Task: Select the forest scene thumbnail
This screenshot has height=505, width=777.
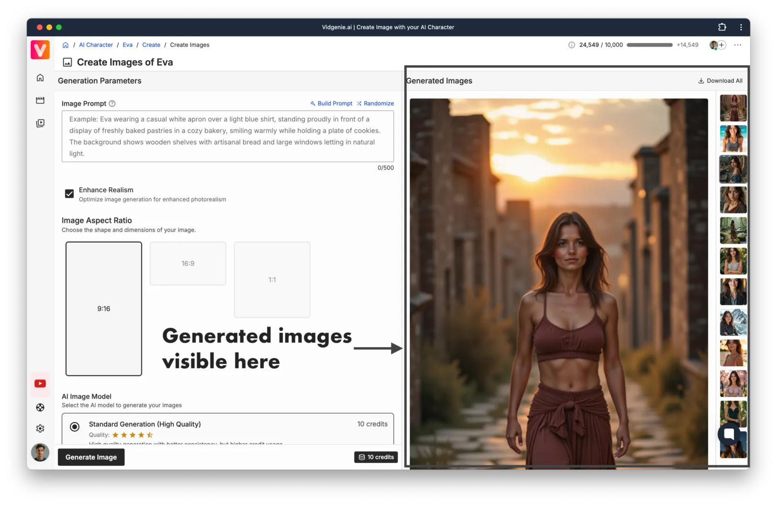Action: (733, 231)
